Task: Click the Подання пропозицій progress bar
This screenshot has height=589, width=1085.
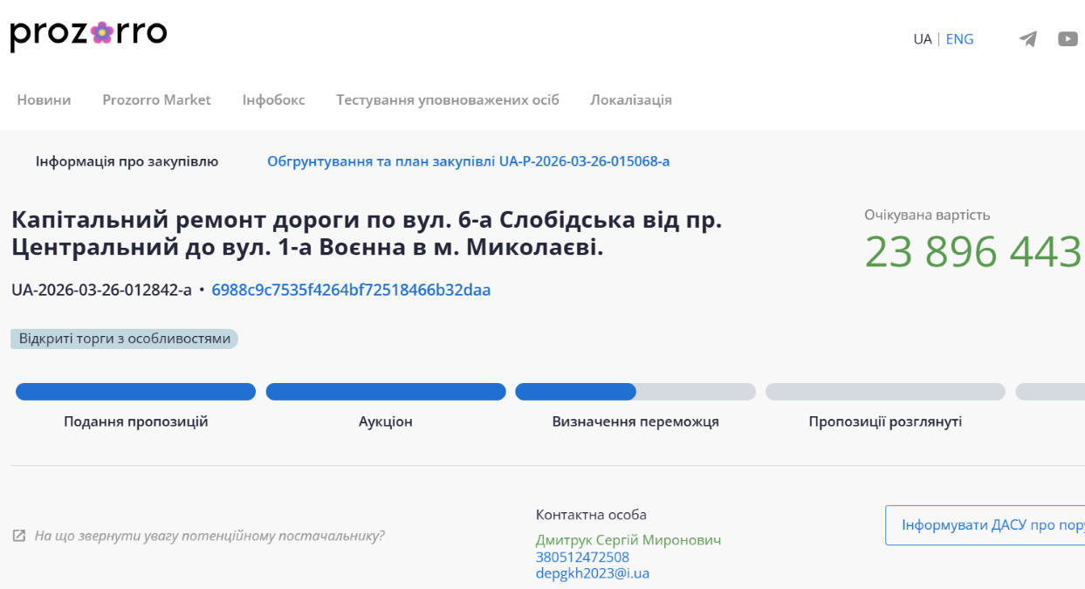Action: pyautogui.click(x=135, y=392)
